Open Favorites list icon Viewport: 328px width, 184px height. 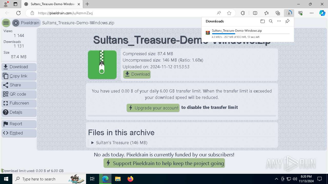pos(266,13)
